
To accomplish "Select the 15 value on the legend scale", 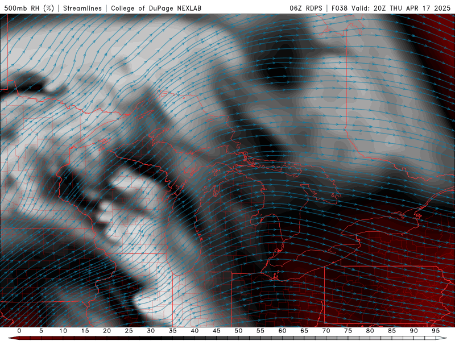I will (85, 331).
